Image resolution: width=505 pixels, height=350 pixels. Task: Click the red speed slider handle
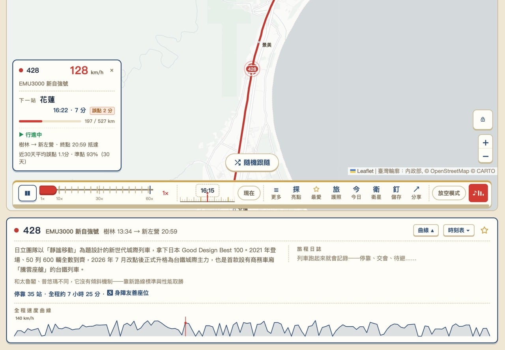(48, 190)
